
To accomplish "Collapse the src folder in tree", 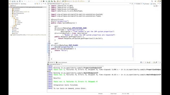I will point(11,16).
